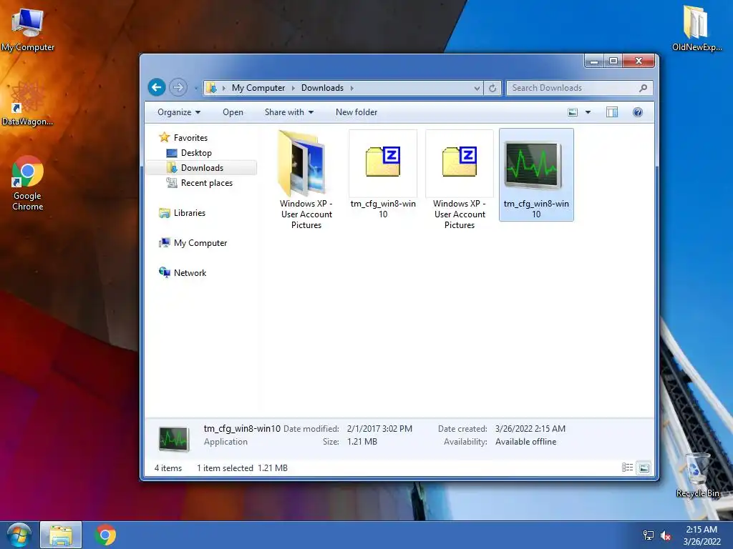This screenshot has width=733, height=549.
Task: Go back with the blue arrow
Action: (x=157, y=87)
